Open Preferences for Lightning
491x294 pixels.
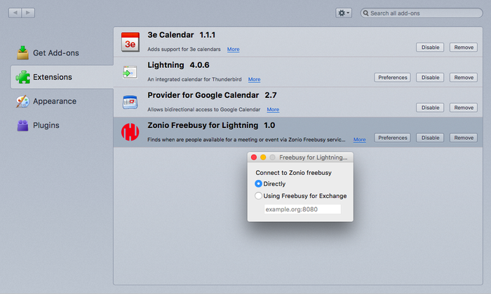392,78
